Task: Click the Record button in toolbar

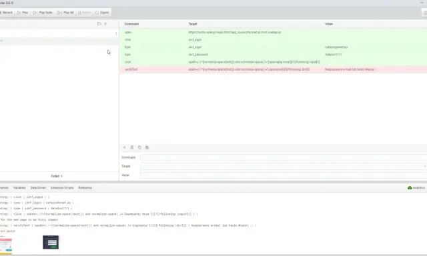Action: point(6,13)
